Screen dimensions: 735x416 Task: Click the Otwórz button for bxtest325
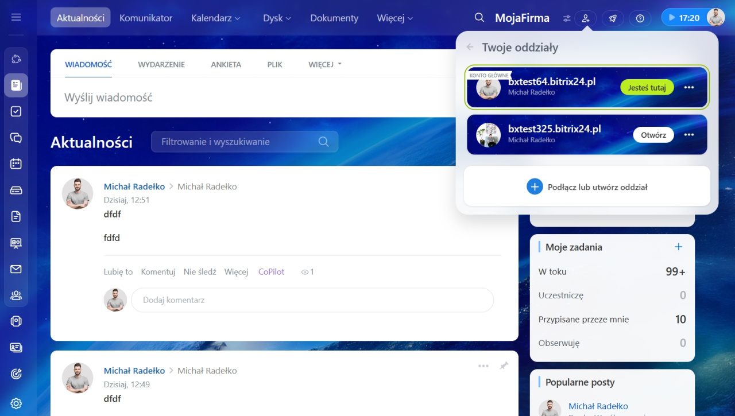[653, 135]
